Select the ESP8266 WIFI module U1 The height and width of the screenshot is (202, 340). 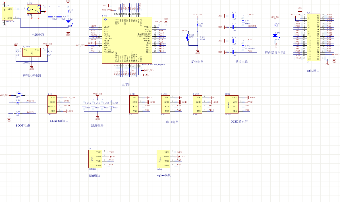click(95, 159)
